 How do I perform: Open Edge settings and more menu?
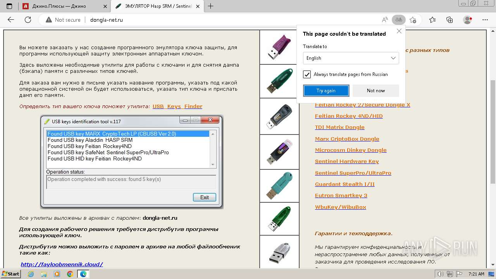pyautogui.click(x=485, y=20)
